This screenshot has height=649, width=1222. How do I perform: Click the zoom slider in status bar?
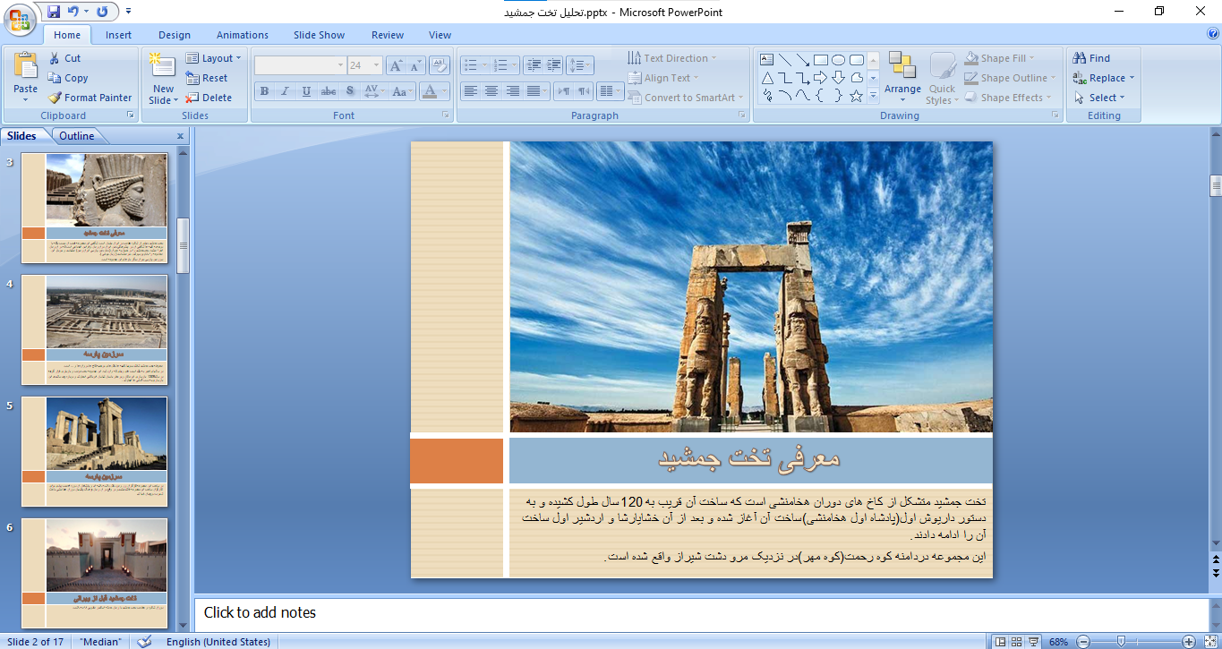coord(1122,641)
